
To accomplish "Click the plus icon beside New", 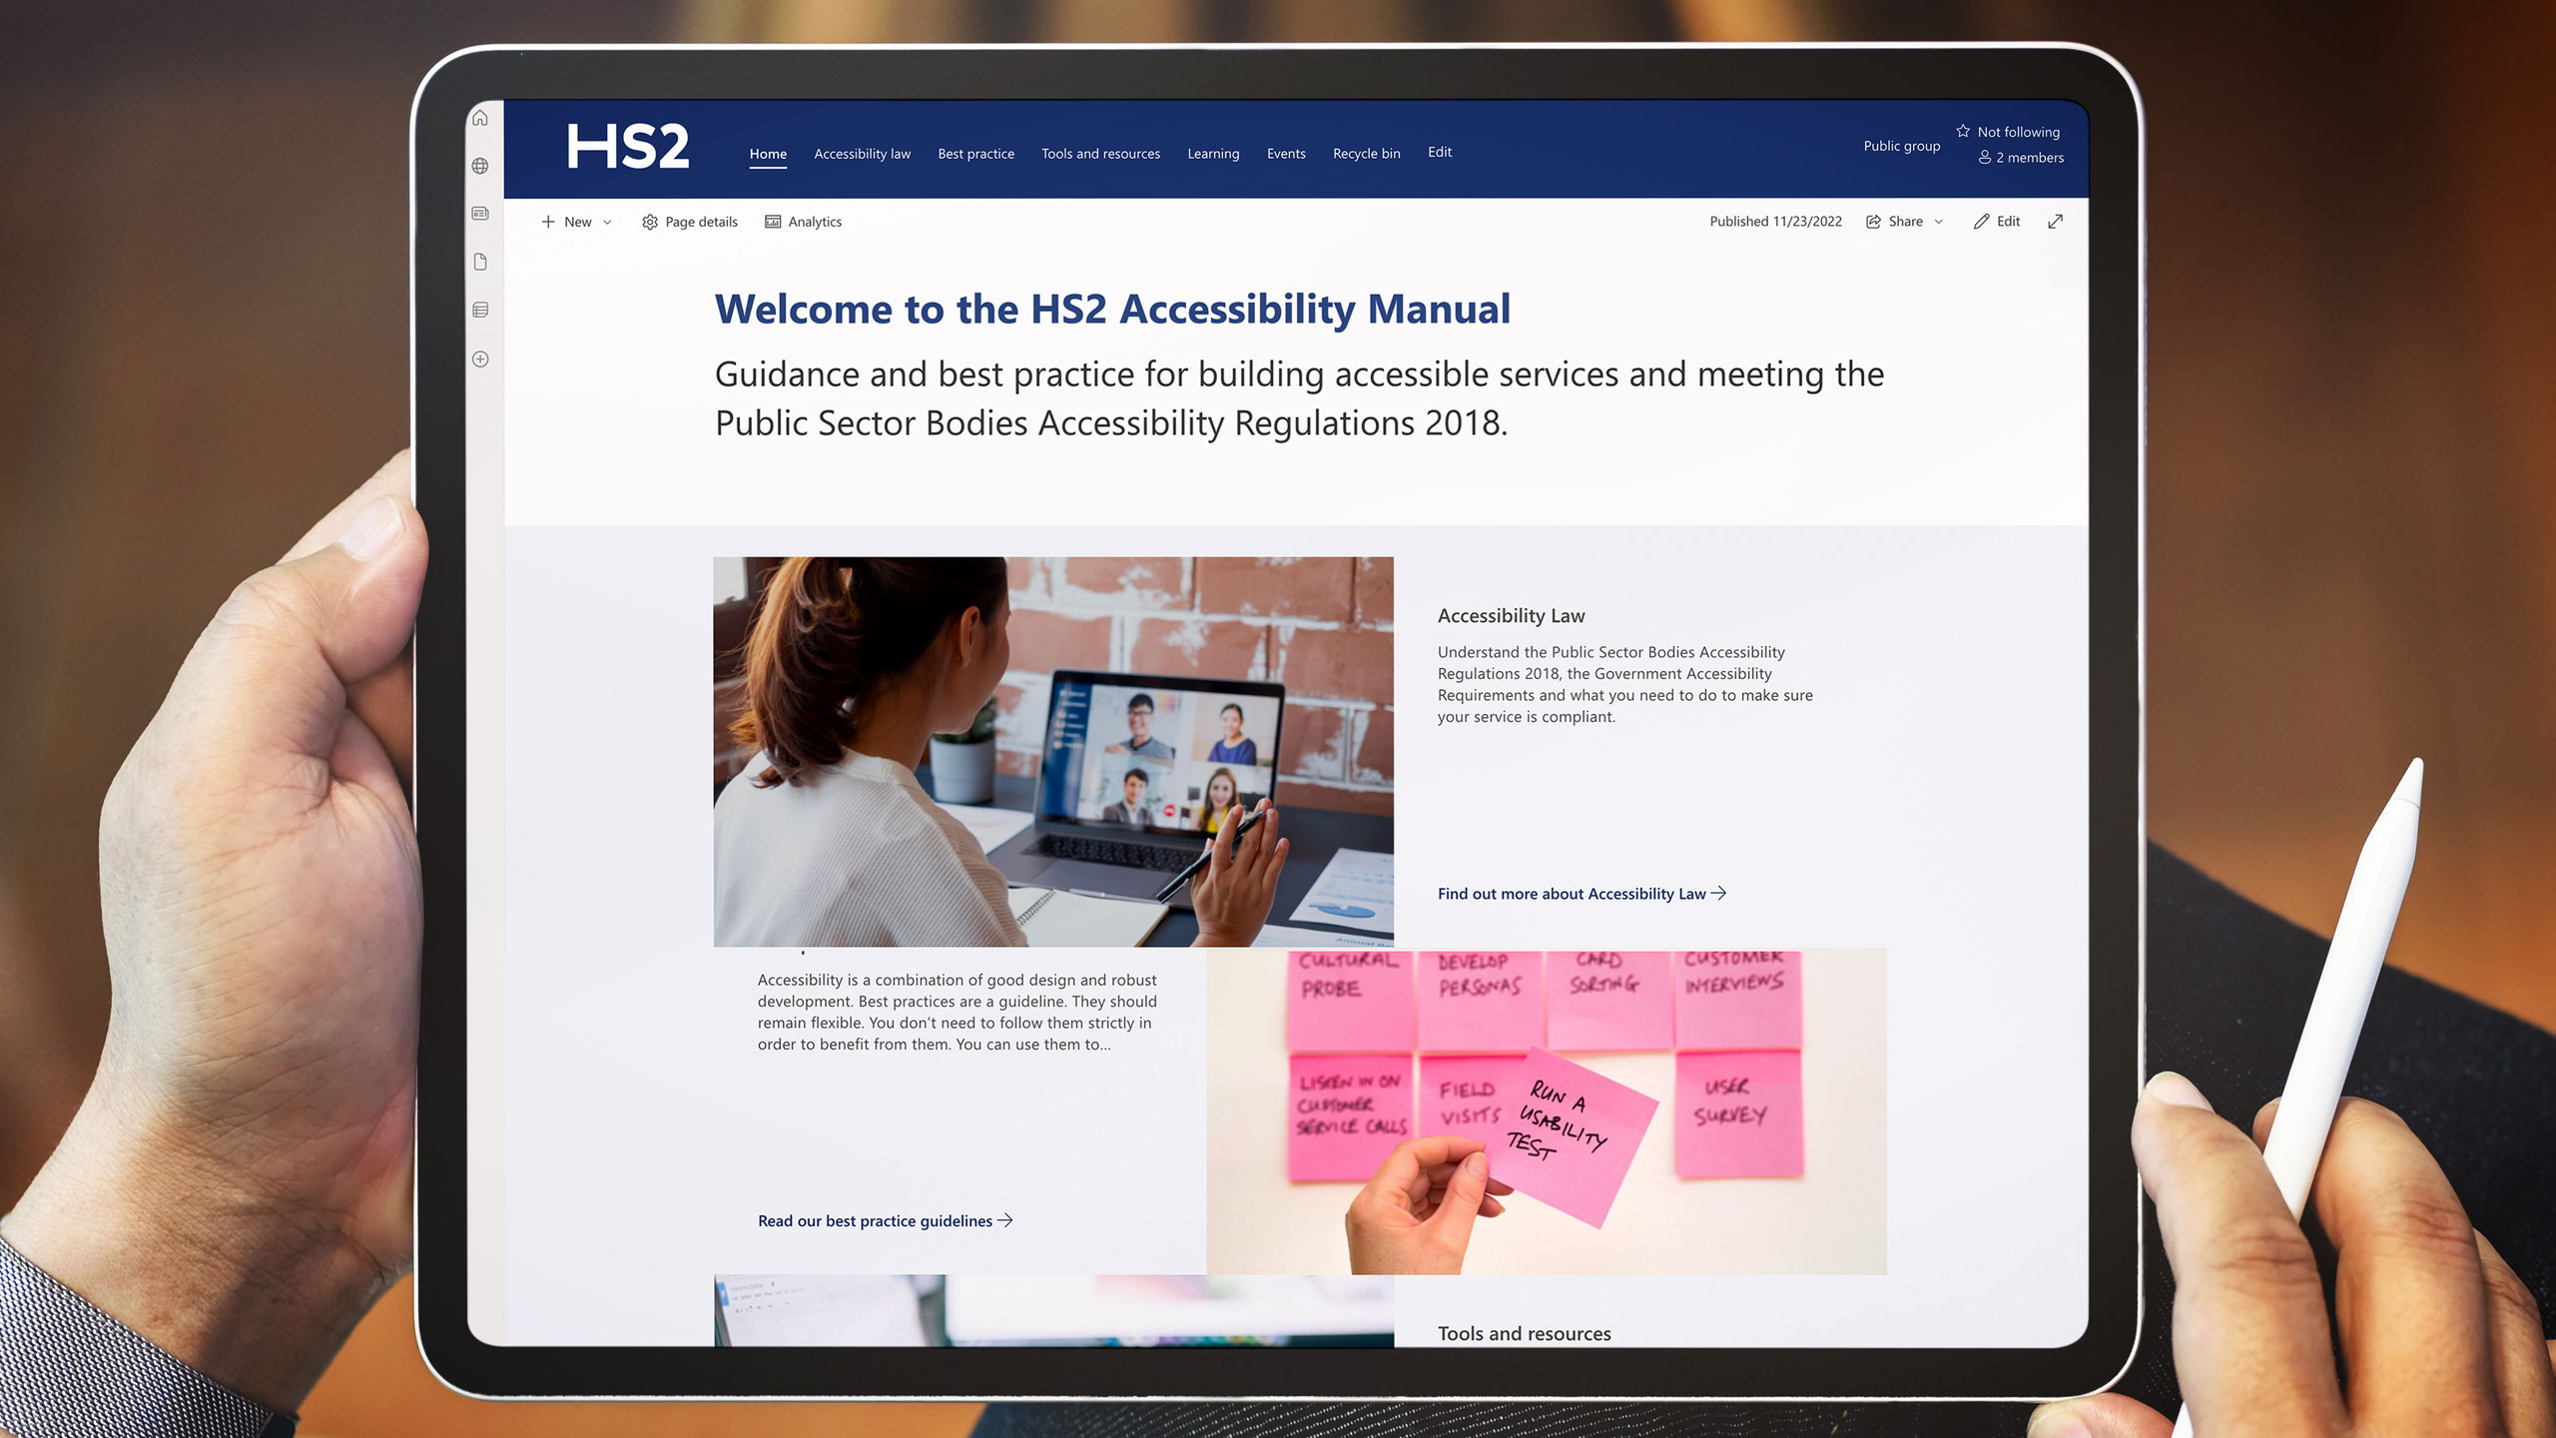I will tap(548, 222).
